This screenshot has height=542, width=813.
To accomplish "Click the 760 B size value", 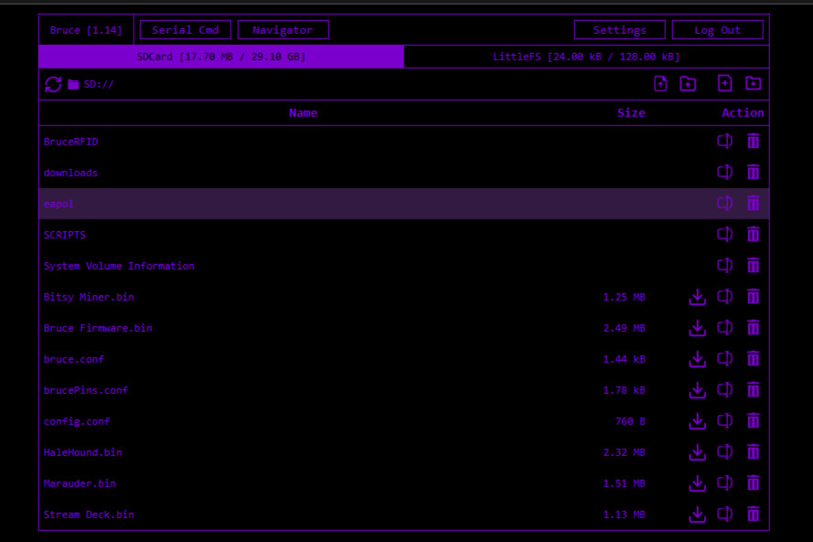I will click(630, 421).
